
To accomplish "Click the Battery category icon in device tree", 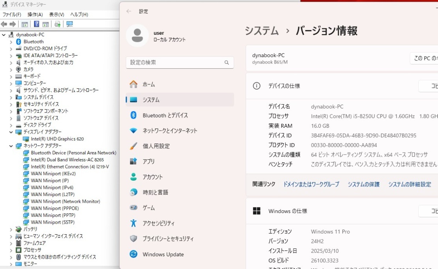I will 19,229.
